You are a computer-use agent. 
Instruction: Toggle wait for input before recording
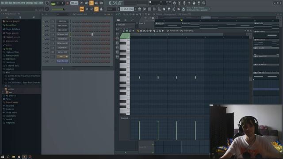[x=87, y=3]
